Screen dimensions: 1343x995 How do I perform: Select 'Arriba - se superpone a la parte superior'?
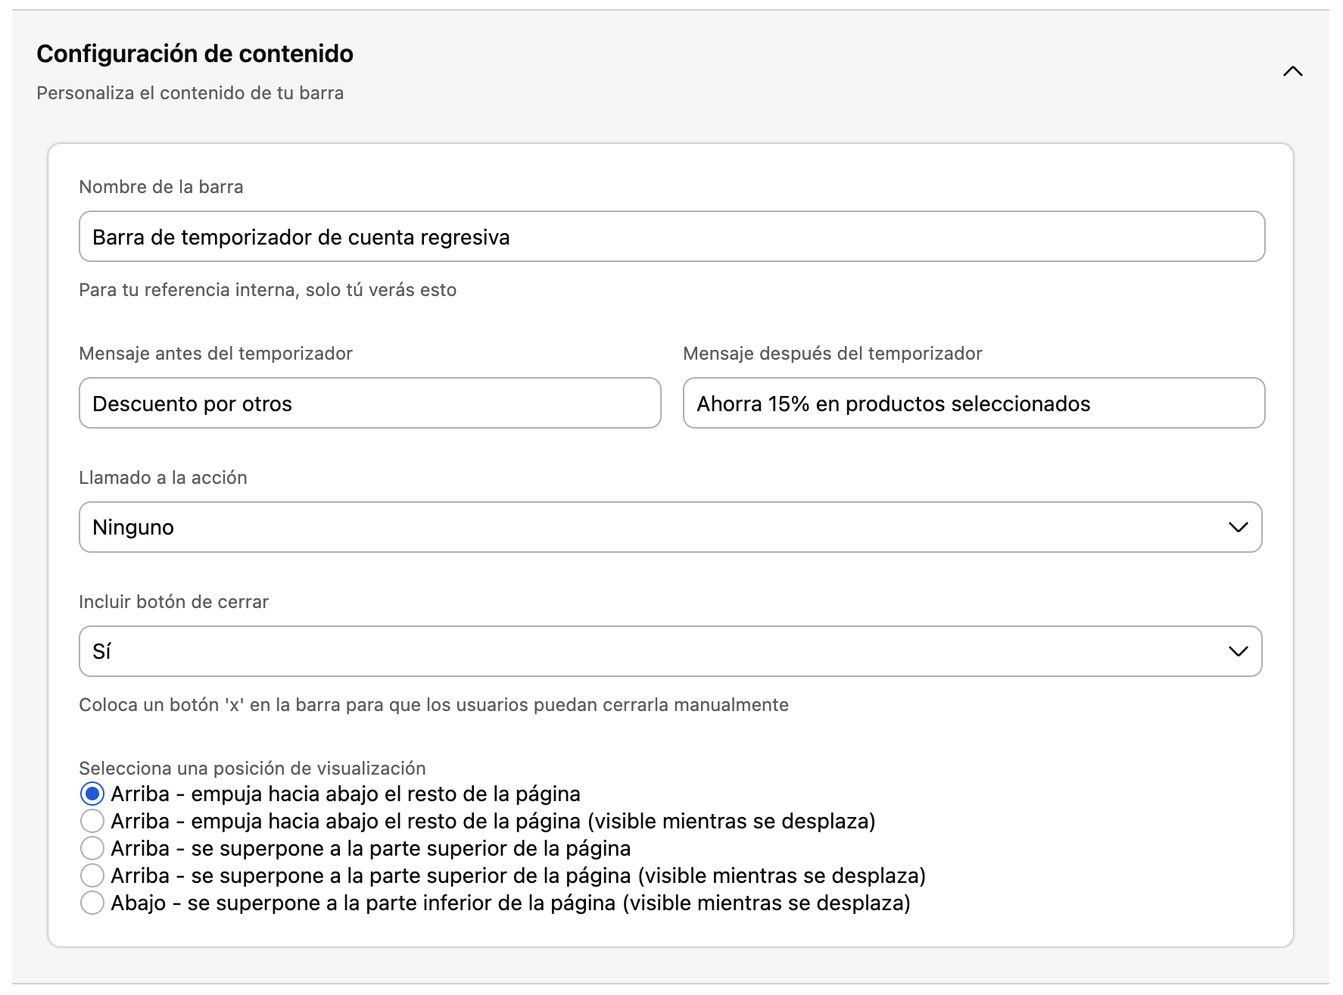(92, 848)
